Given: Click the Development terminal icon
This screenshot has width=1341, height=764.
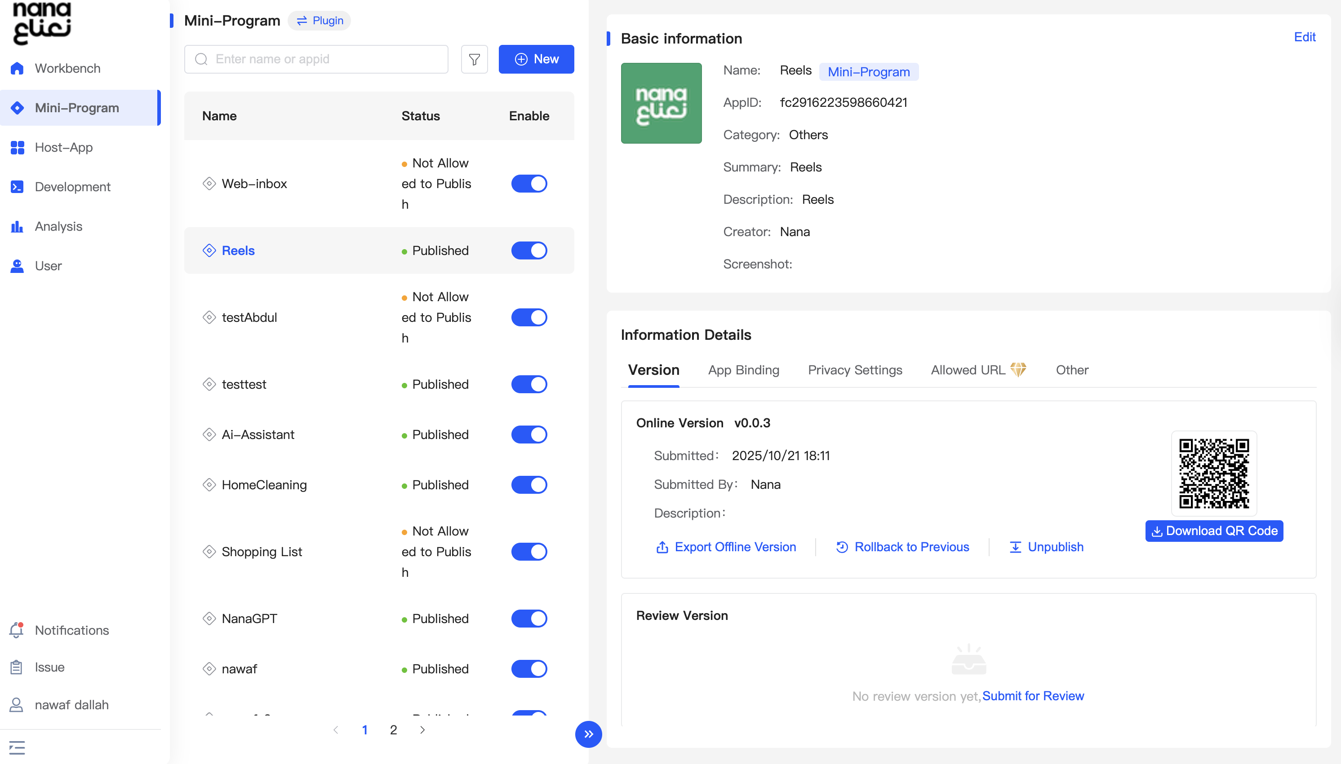Looking at the screenshot, I should 17,187.
